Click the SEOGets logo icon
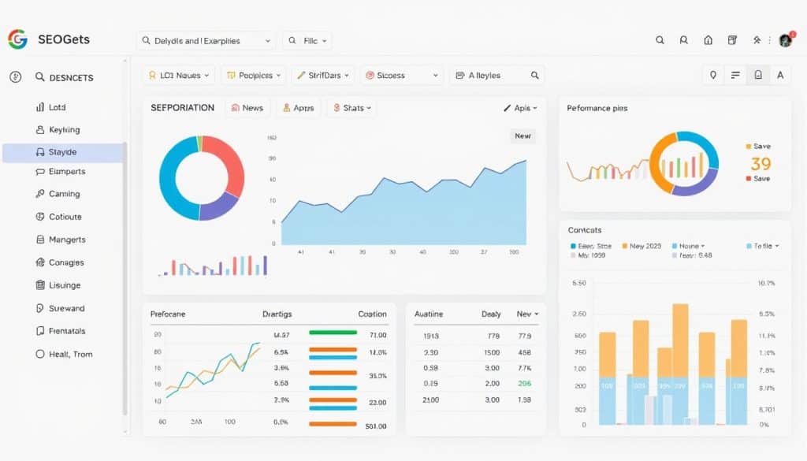 coord(17,39)
